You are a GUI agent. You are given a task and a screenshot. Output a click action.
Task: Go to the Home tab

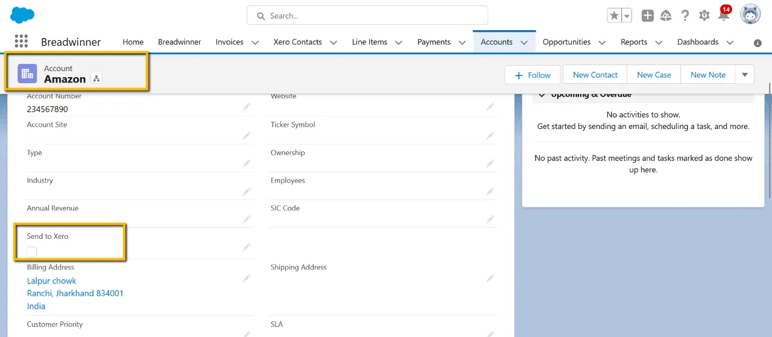[x=133, y=42]
